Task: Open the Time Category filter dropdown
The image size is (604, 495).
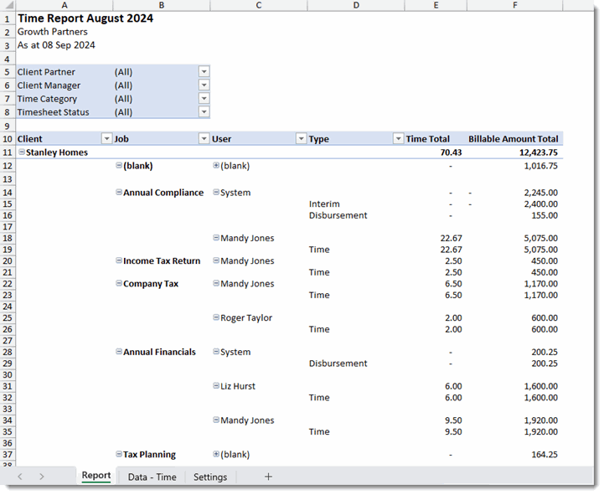Action: click(x=204, y=99)
